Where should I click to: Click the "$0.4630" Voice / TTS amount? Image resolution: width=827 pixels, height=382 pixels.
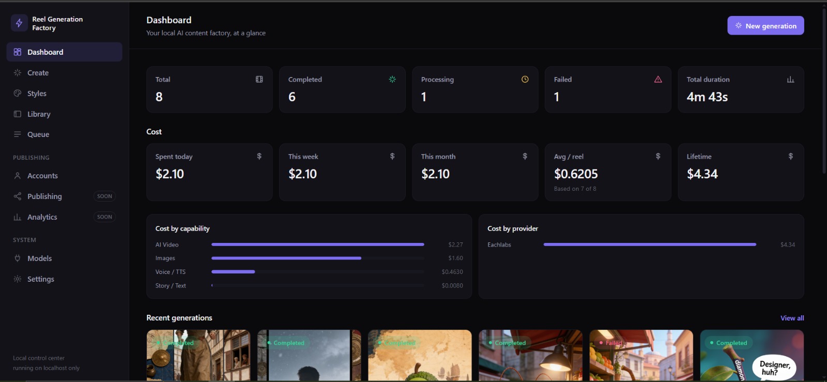click(x=452, y=272)
